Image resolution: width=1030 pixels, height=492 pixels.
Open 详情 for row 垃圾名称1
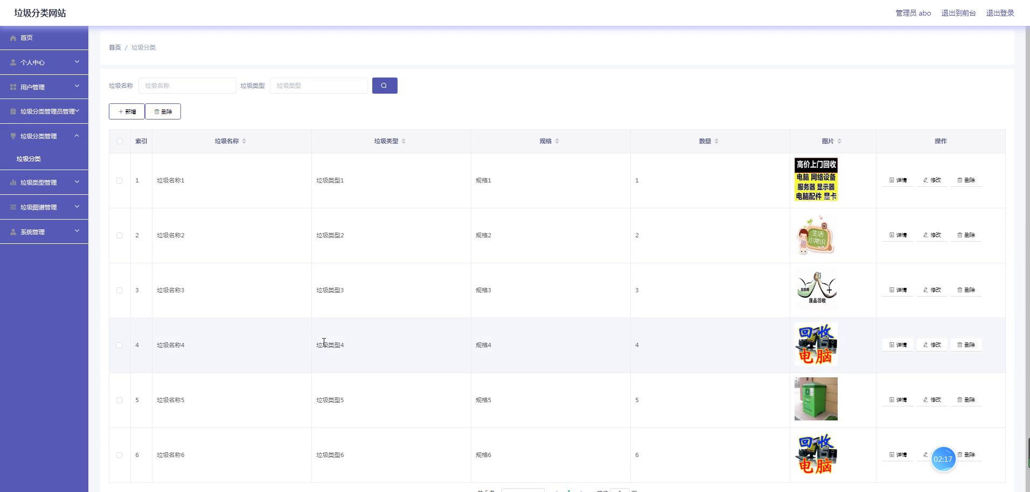[897, 180]
